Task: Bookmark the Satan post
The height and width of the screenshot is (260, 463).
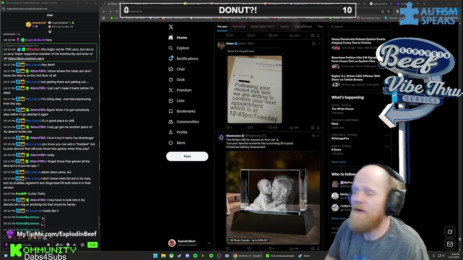Action: pyautogui.click(x=313, y=127)
